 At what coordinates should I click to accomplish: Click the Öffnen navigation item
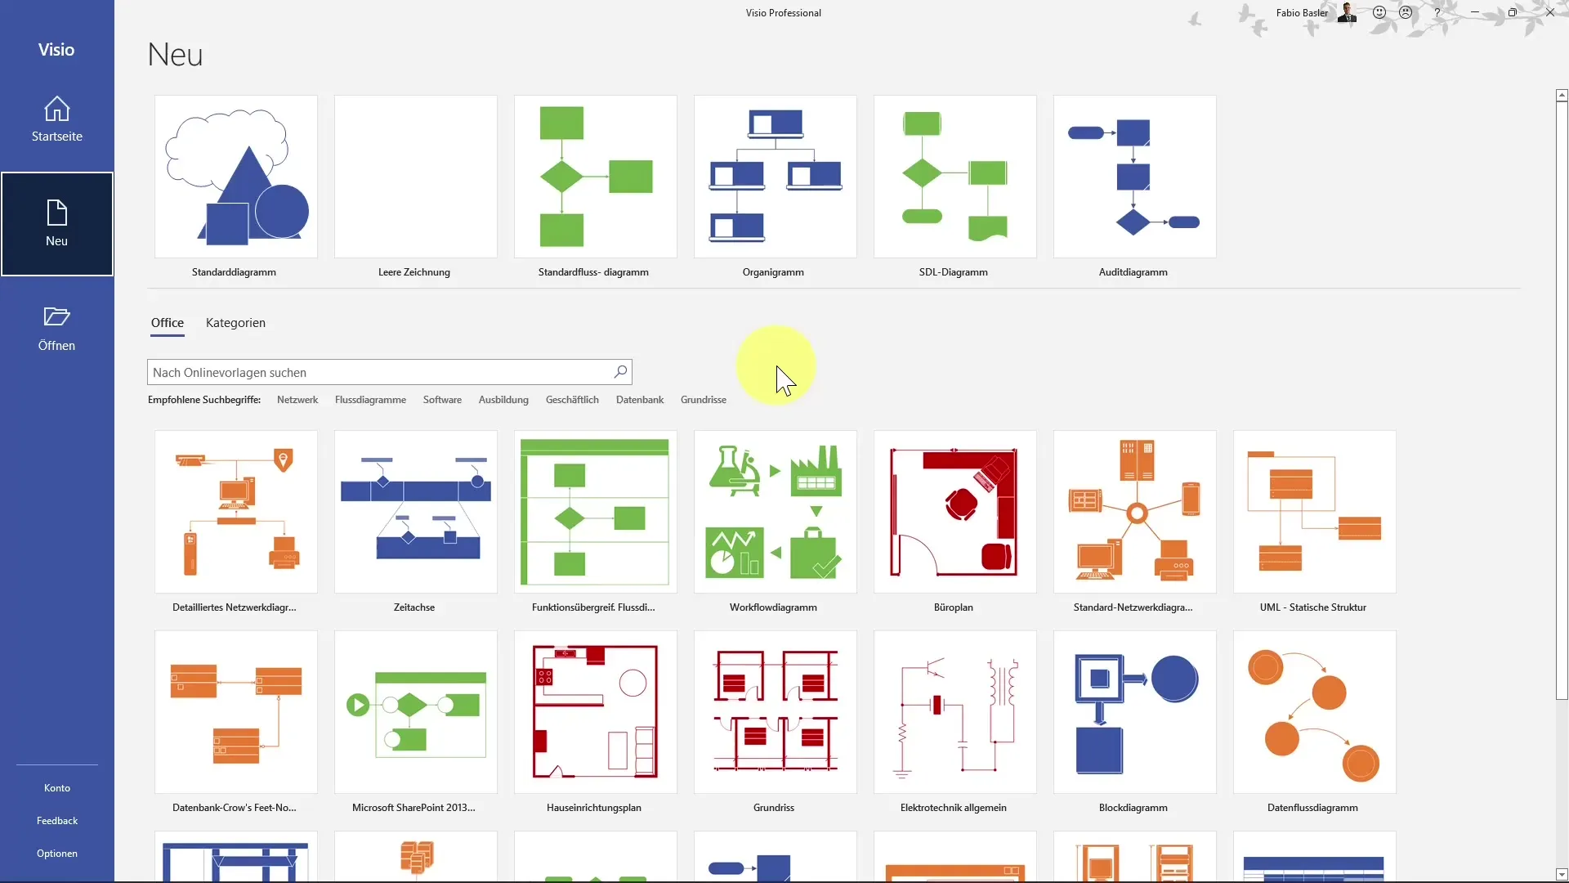(x=56, y=328)
